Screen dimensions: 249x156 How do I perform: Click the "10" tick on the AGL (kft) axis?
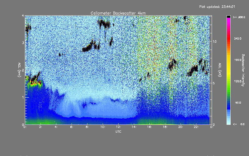click(214, 41)
